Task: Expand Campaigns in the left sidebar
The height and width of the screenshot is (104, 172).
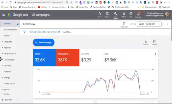Action: coord(8,42)
